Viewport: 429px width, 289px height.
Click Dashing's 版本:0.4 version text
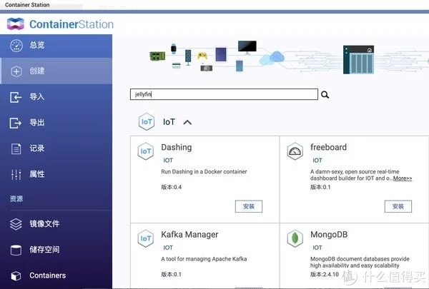pos(172,187)
